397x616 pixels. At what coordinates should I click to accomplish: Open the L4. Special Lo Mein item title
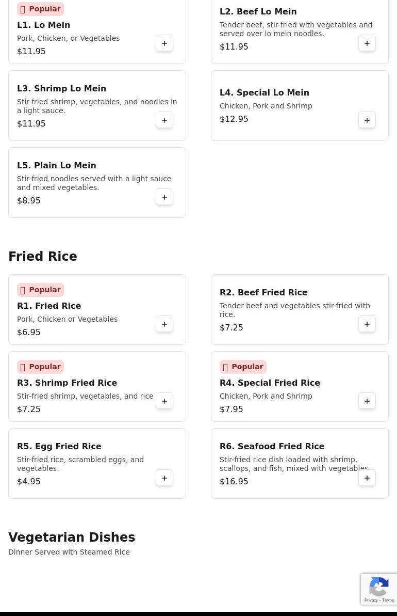[x=264, y=93]
